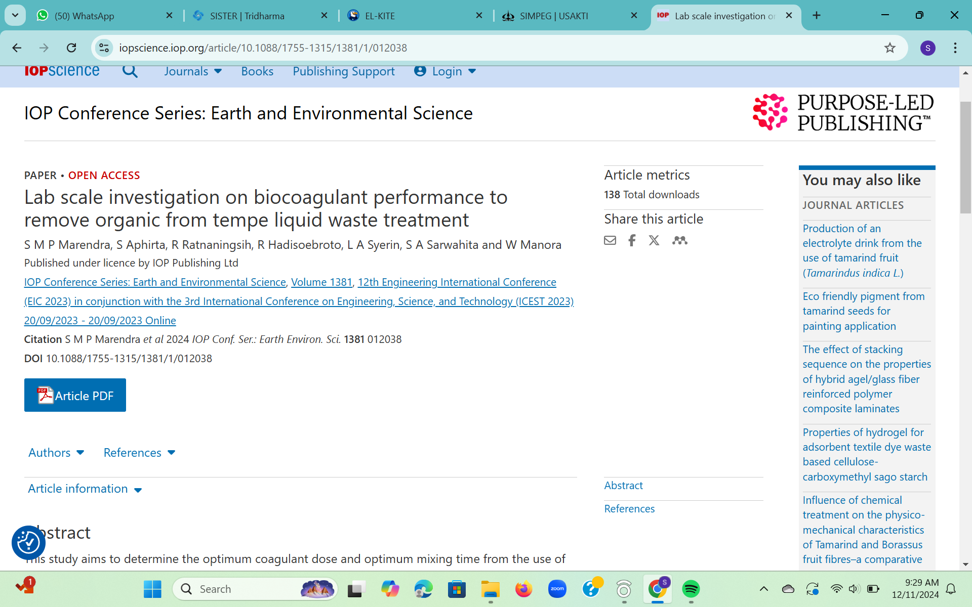Click the page vertical scrollbar thumb
Viewport: 972px width, 607px height.
pyautogui.click(x=965, y=157)
